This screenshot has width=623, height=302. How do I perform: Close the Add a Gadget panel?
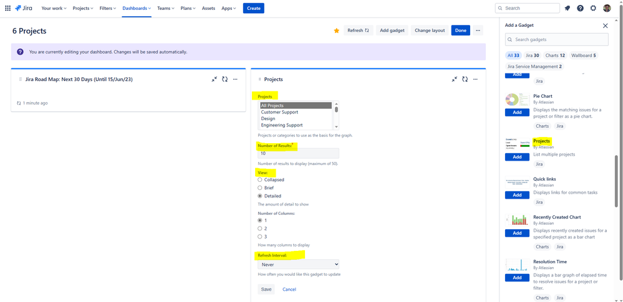(605, 26)
